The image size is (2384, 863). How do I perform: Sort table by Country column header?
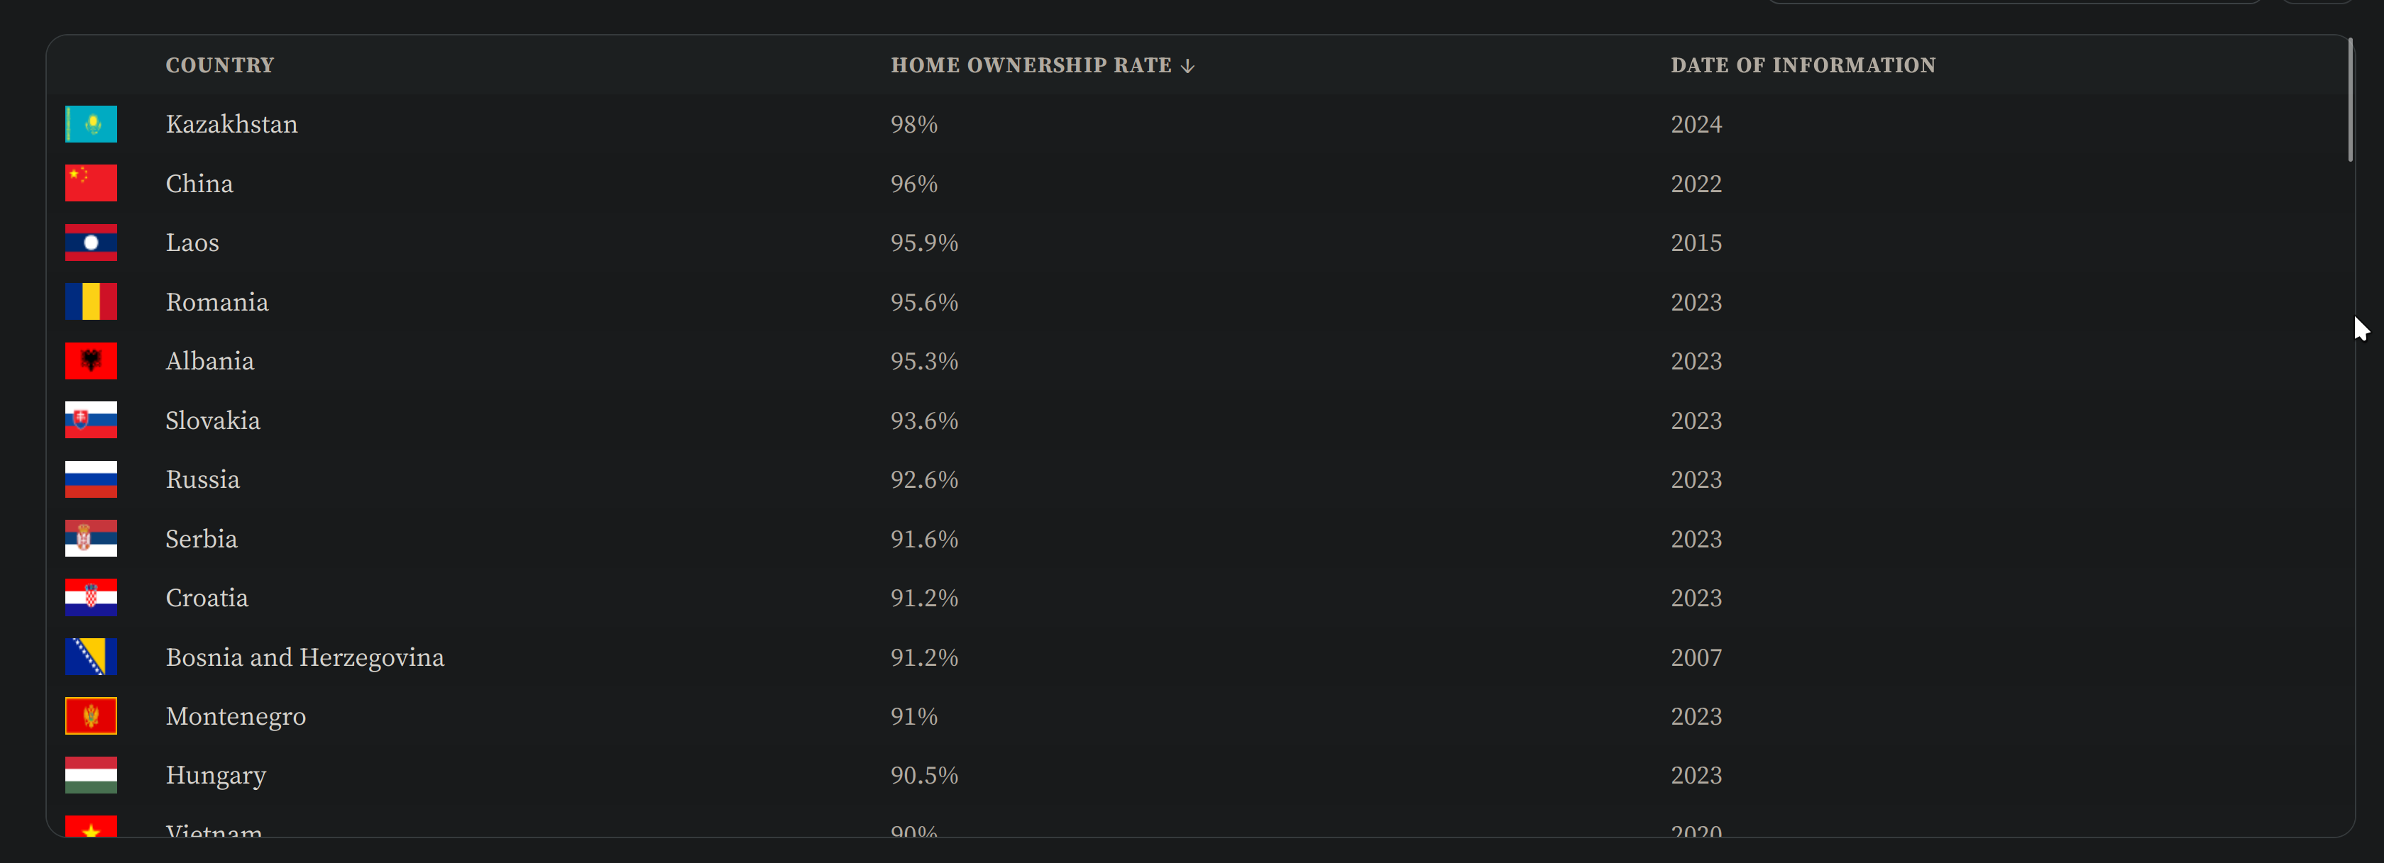(x=219, y=66)
